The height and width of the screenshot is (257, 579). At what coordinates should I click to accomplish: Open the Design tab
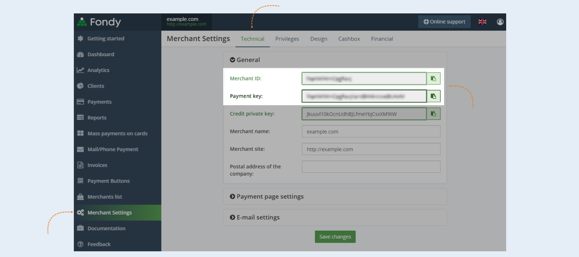319,39
